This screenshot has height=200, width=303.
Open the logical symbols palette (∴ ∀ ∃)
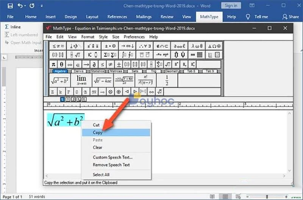point(145,46)
